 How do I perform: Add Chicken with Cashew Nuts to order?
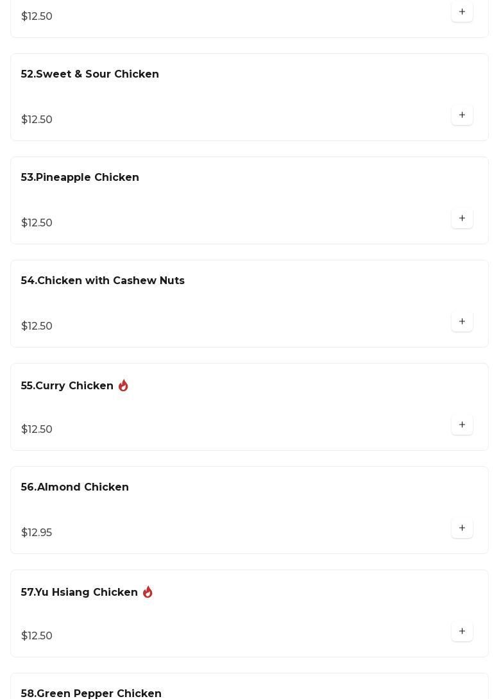[462, 322]
